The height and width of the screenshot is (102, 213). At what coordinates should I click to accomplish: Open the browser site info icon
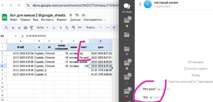click(28, 5)
